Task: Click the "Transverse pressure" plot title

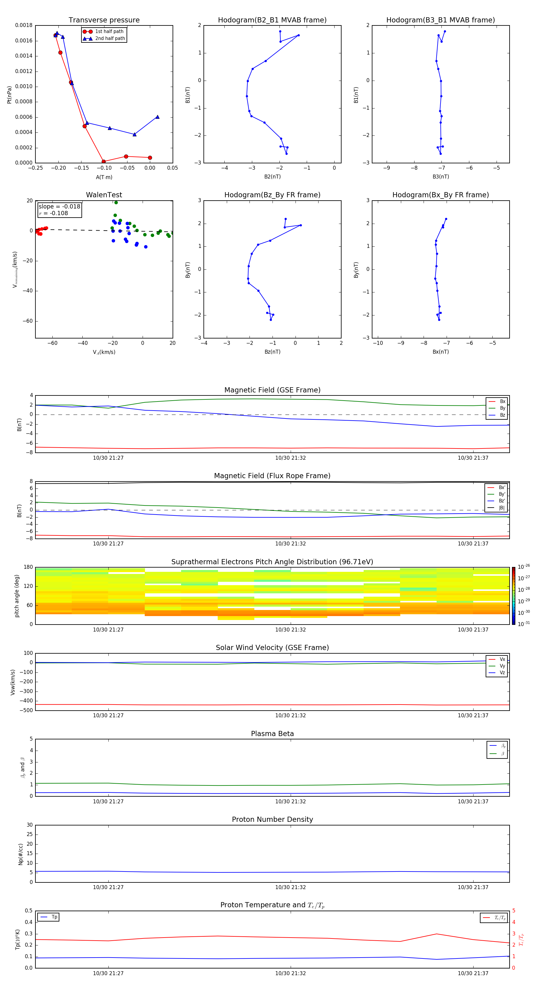Action: (104, 20)
